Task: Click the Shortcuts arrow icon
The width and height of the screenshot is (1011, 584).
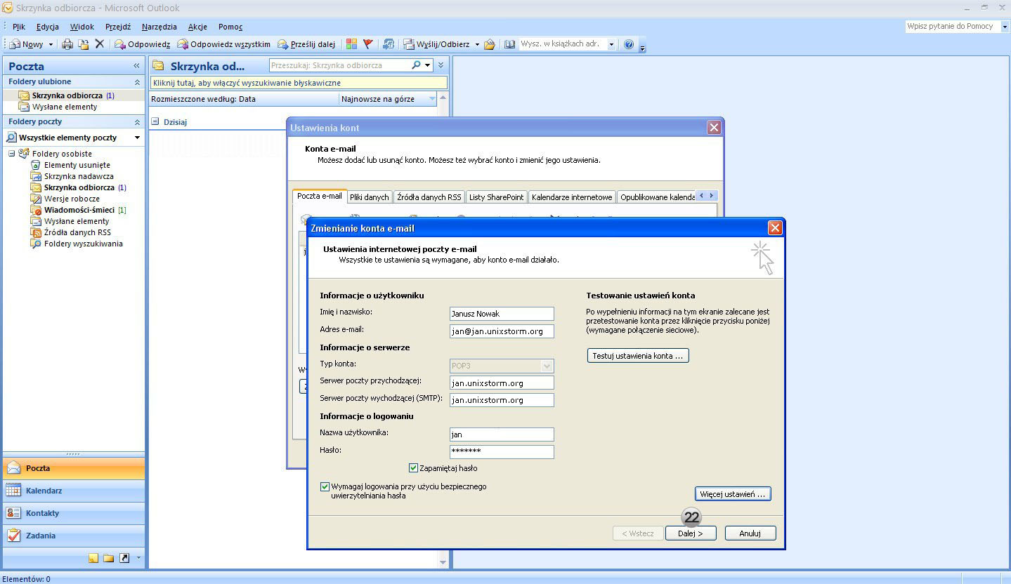Action: (124, 559)
